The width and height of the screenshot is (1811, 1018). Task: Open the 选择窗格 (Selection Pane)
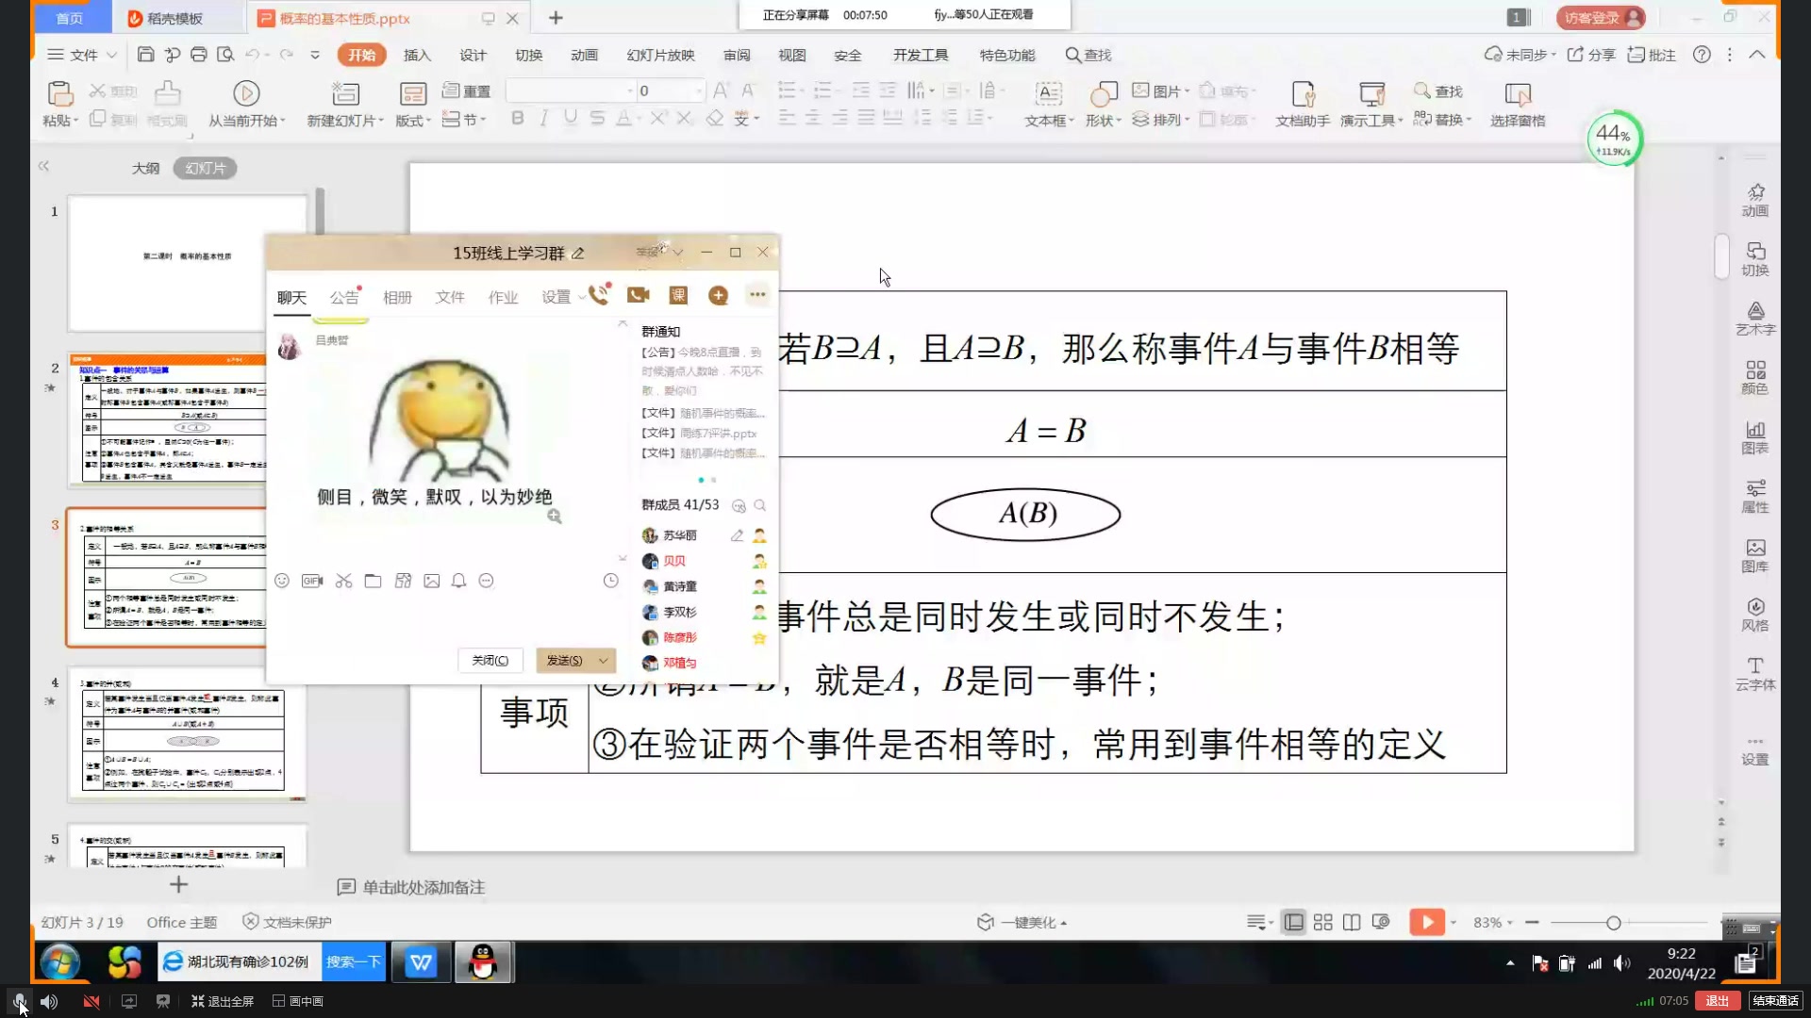coord(1517,102)
